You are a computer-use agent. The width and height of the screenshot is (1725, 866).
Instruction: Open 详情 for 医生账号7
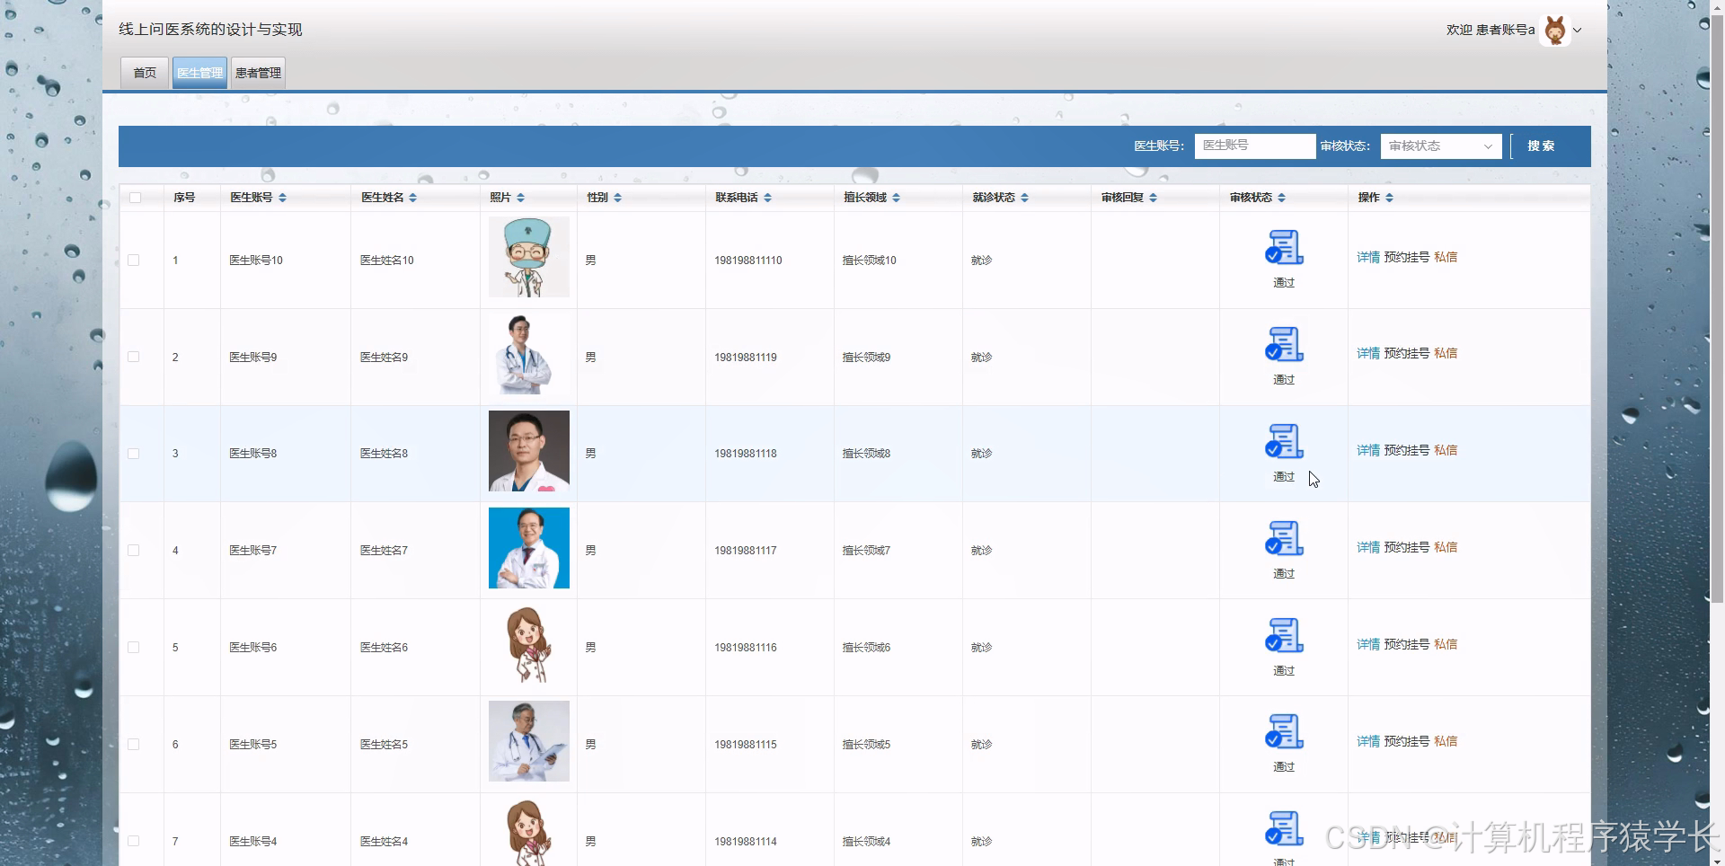point(1368,547)
